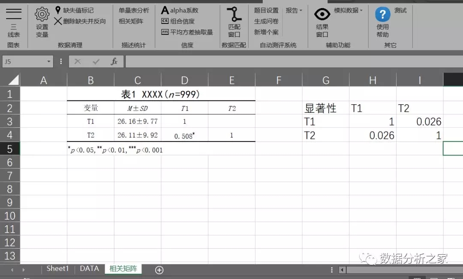Select row 10 header
The width and height of the screenshot is (463, 279).
click(10, 216)
